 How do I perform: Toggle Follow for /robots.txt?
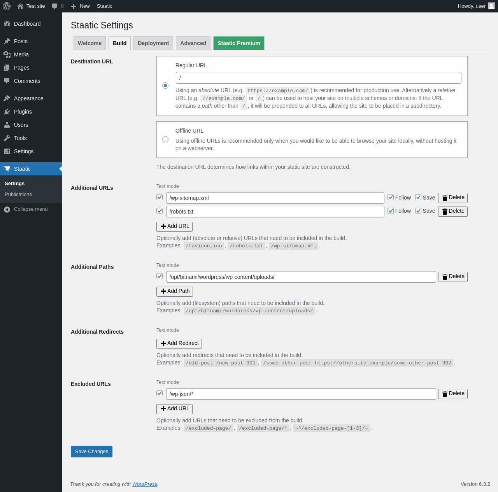click(x=391, y=211)
